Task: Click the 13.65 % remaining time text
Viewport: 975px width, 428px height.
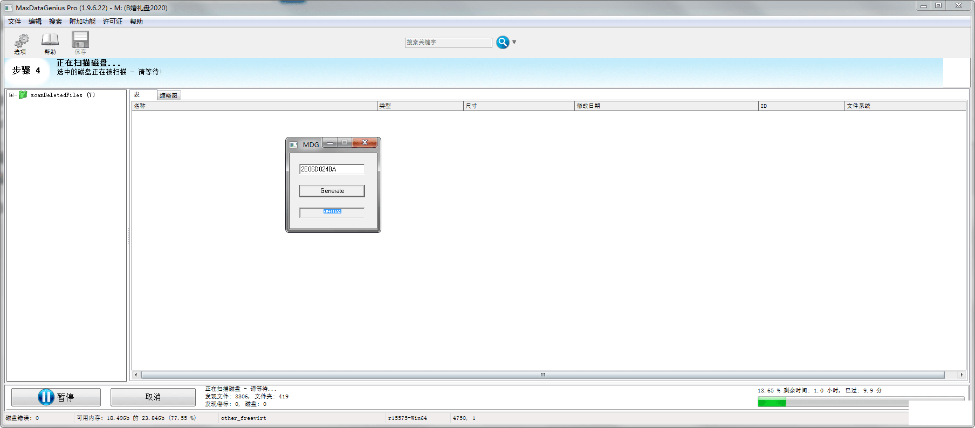Action: 820,391
